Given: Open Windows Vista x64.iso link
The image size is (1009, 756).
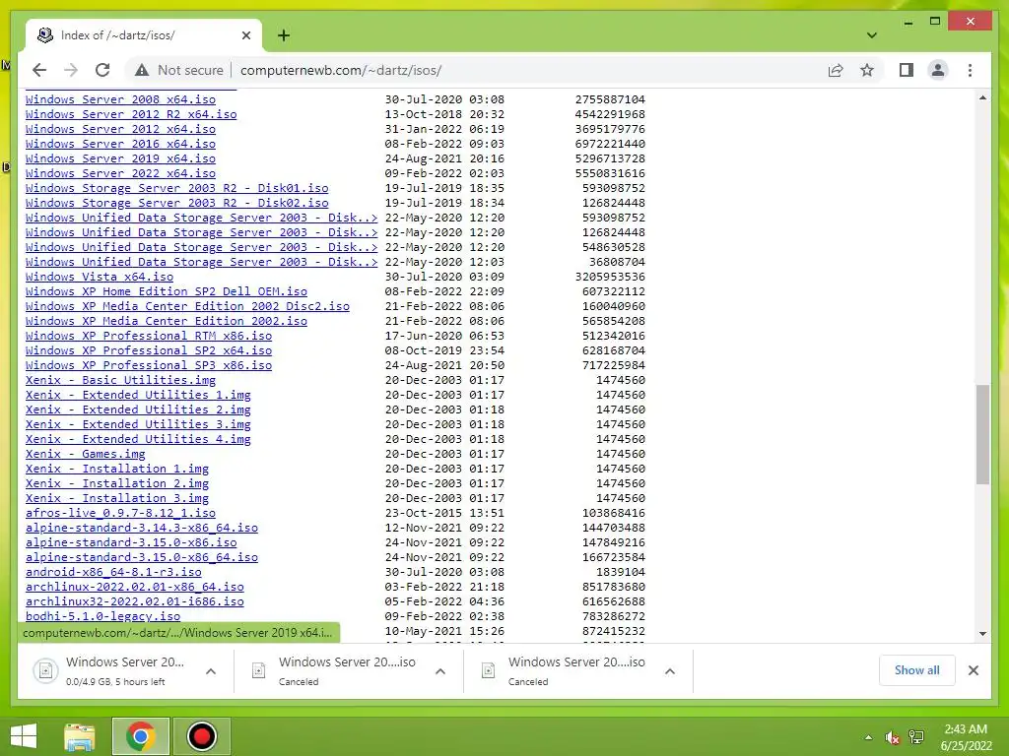Looking at the screenshot, I should 100,277.
